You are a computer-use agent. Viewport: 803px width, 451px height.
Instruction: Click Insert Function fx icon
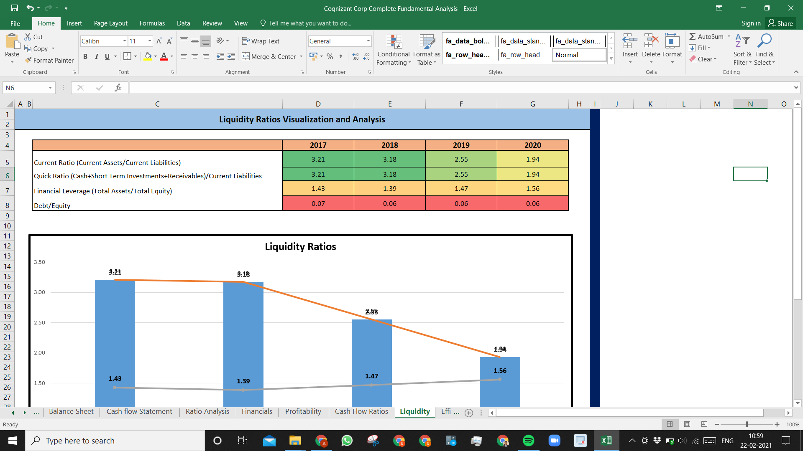click(x=118, y=88)
